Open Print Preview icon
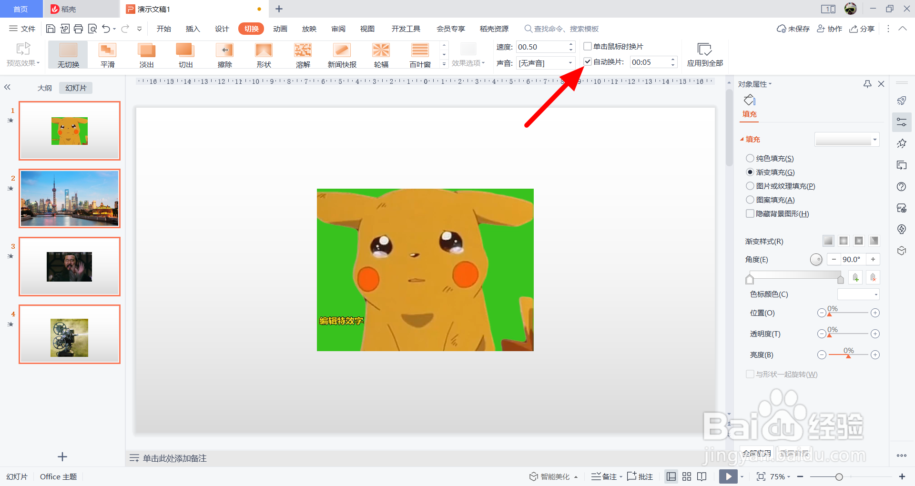This screenshot has width=915, height=486. (x=92, y=29)
